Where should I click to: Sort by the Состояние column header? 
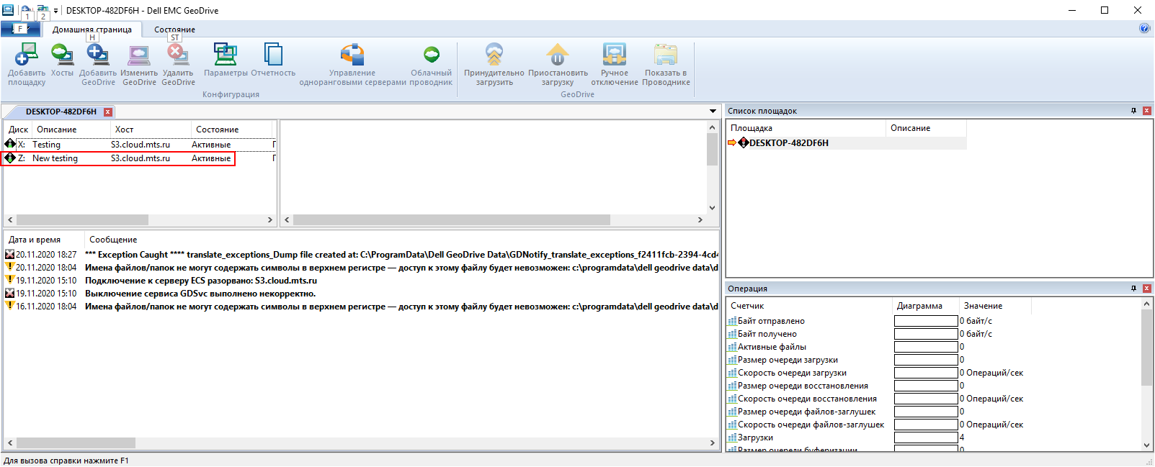point(217,130)
